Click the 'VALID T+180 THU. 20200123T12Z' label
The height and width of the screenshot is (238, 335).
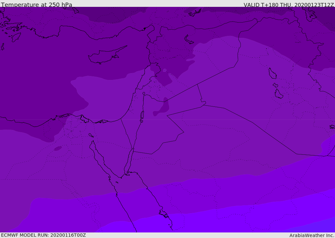[x=289, y=5]
